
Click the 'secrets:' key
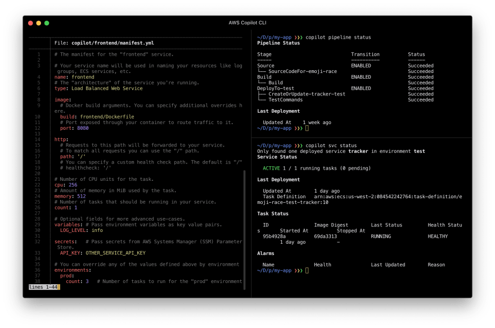click(x=66, y=242)
